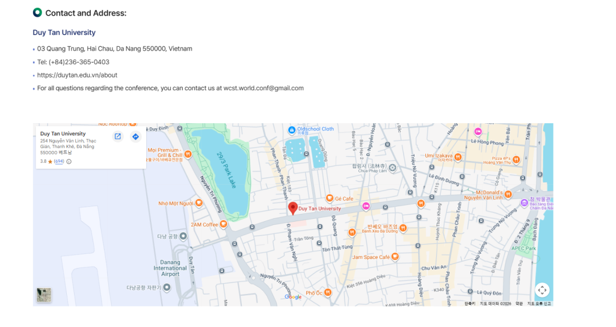The height and width of the screenshot is (327, 616).
Task: Click the Jam Space Café marker
Action: point(395,257)
